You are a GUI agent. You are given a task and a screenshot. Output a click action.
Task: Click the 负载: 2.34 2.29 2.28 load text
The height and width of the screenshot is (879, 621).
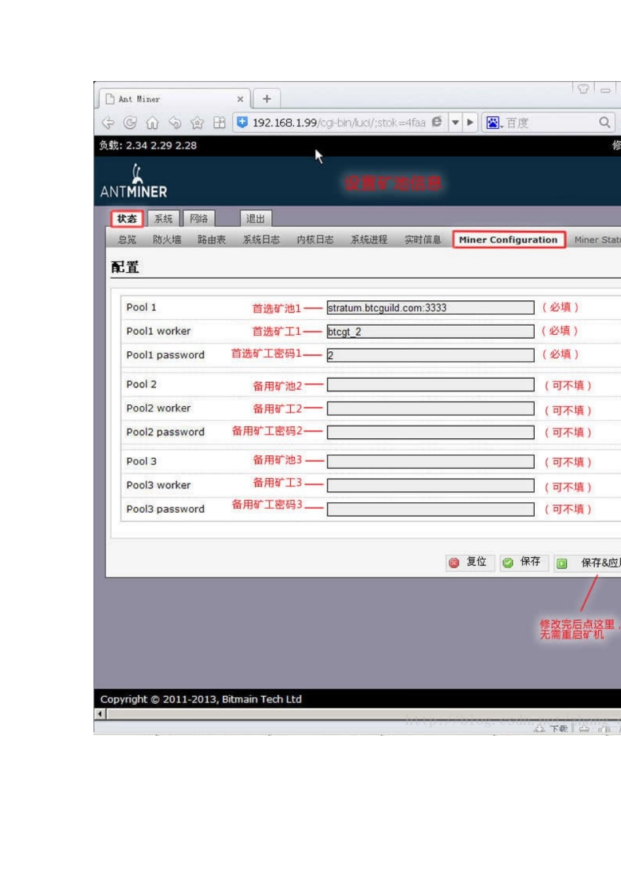click(x=148, y=145)
